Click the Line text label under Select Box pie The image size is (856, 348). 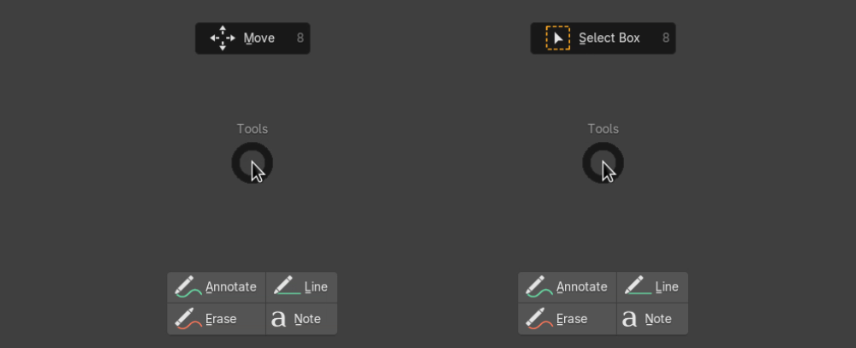pyautogui.click(x=667, y=287)
